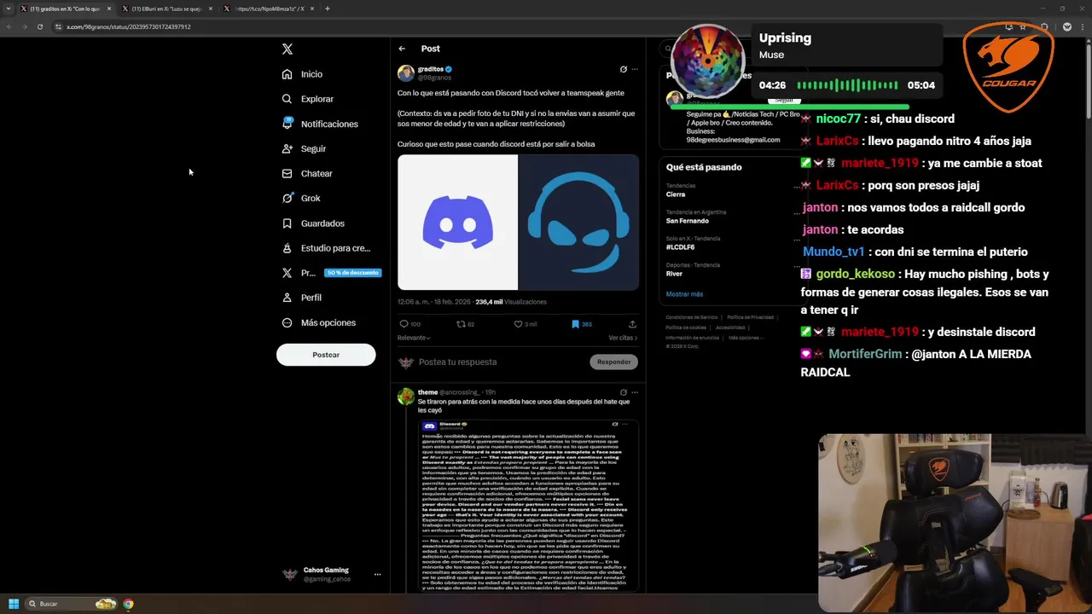Screen dimensions: 1092x614
Task: Open Ver citas link
Action: [x=623, y=338]
